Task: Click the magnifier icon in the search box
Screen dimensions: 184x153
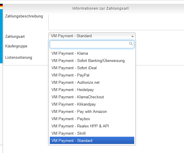Action: 131,44
